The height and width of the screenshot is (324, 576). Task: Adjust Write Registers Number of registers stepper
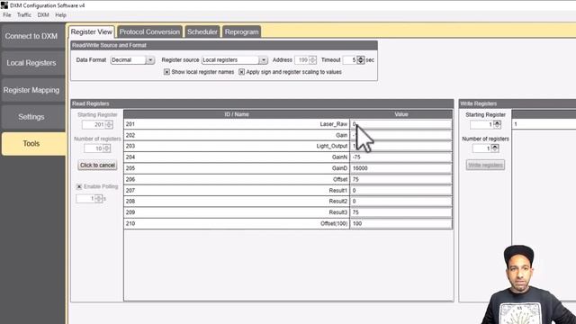coord(495,148)
